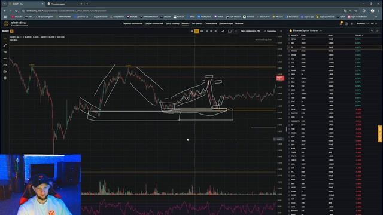Switch to the second browser tab

coord(65,4)
